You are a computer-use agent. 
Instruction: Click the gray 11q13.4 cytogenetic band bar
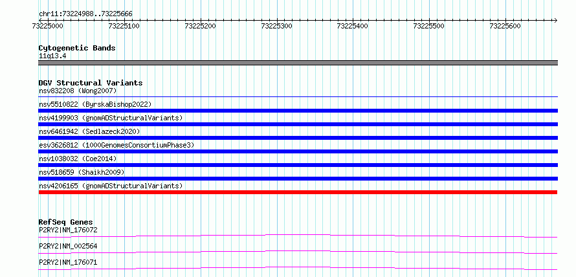(298, 63)
